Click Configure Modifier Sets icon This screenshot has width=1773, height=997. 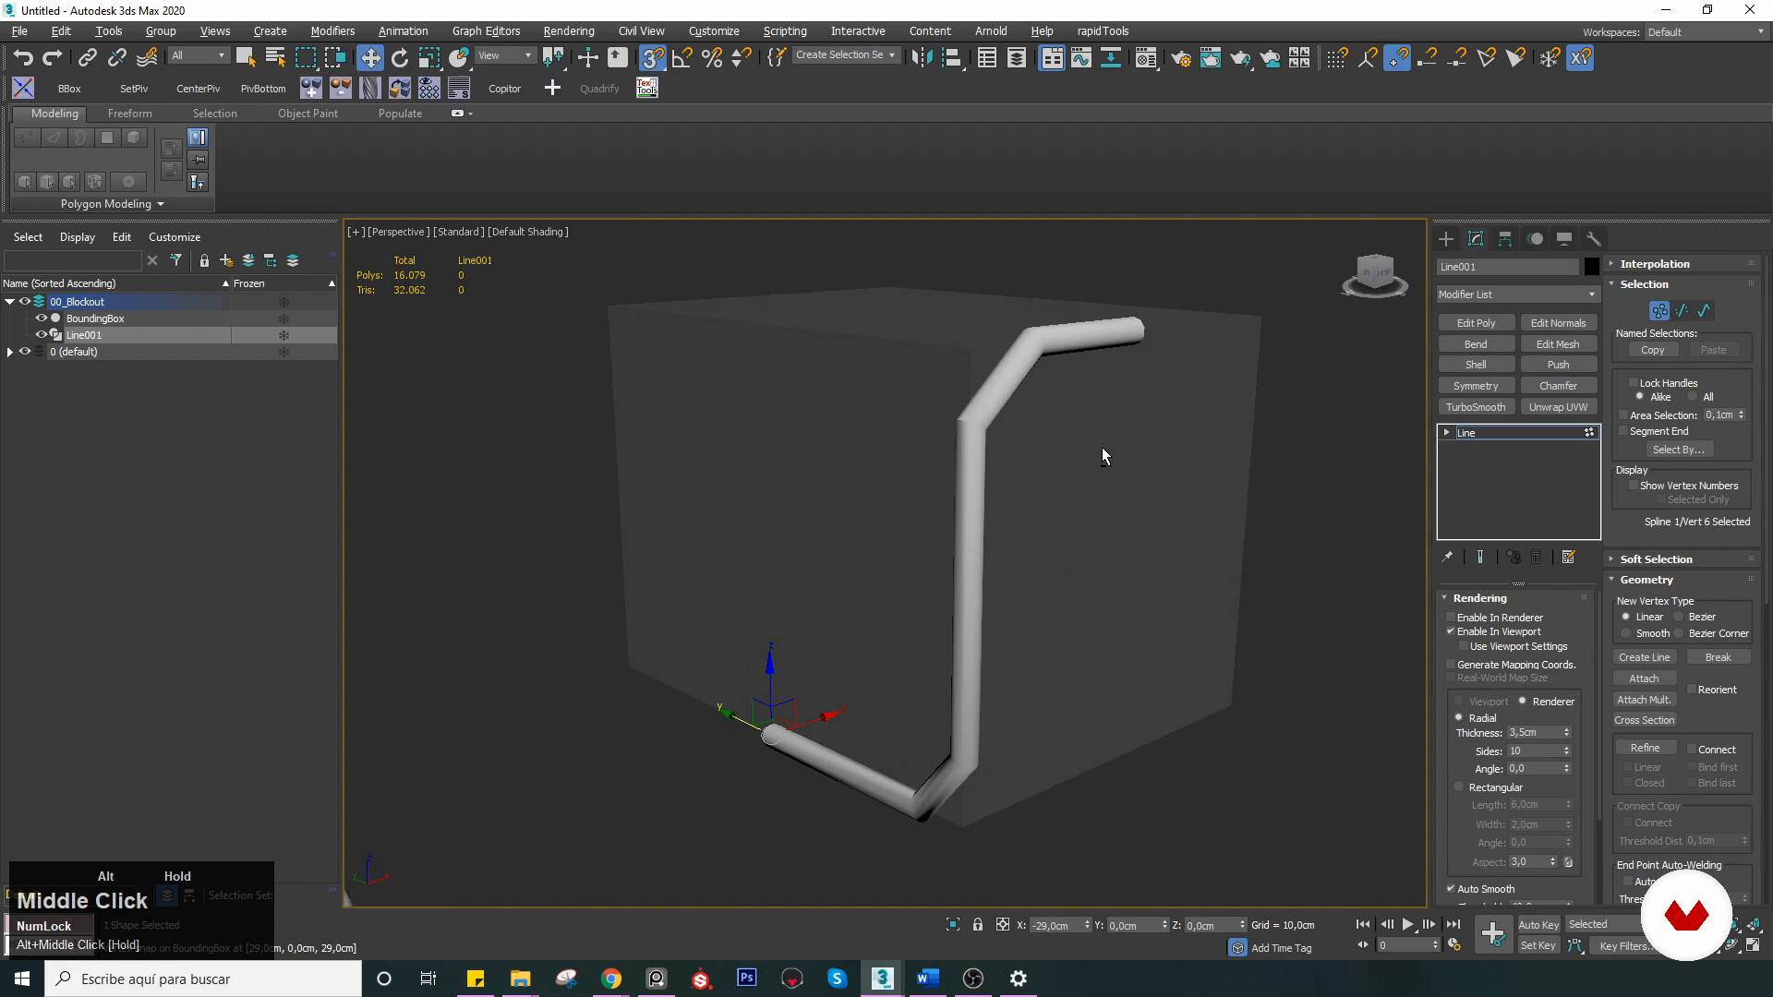1568,557
